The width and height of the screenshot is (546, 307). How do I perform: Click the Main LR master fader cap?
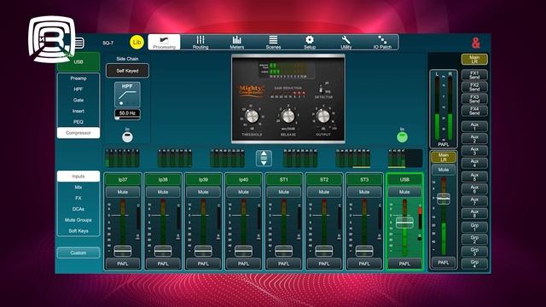pyautogui.click(x=444, y=199)
